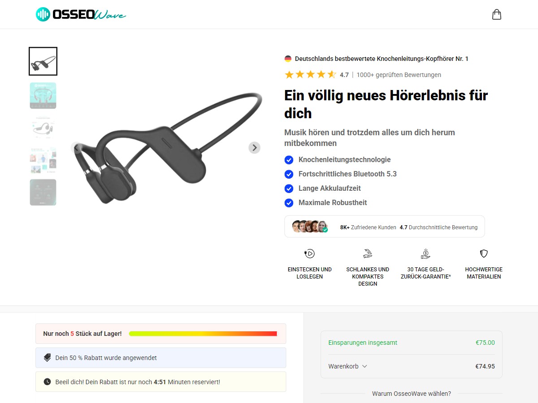Select the second teal product thumbnail
This screenshot has height=403, width=538.
tap(43, 95)
